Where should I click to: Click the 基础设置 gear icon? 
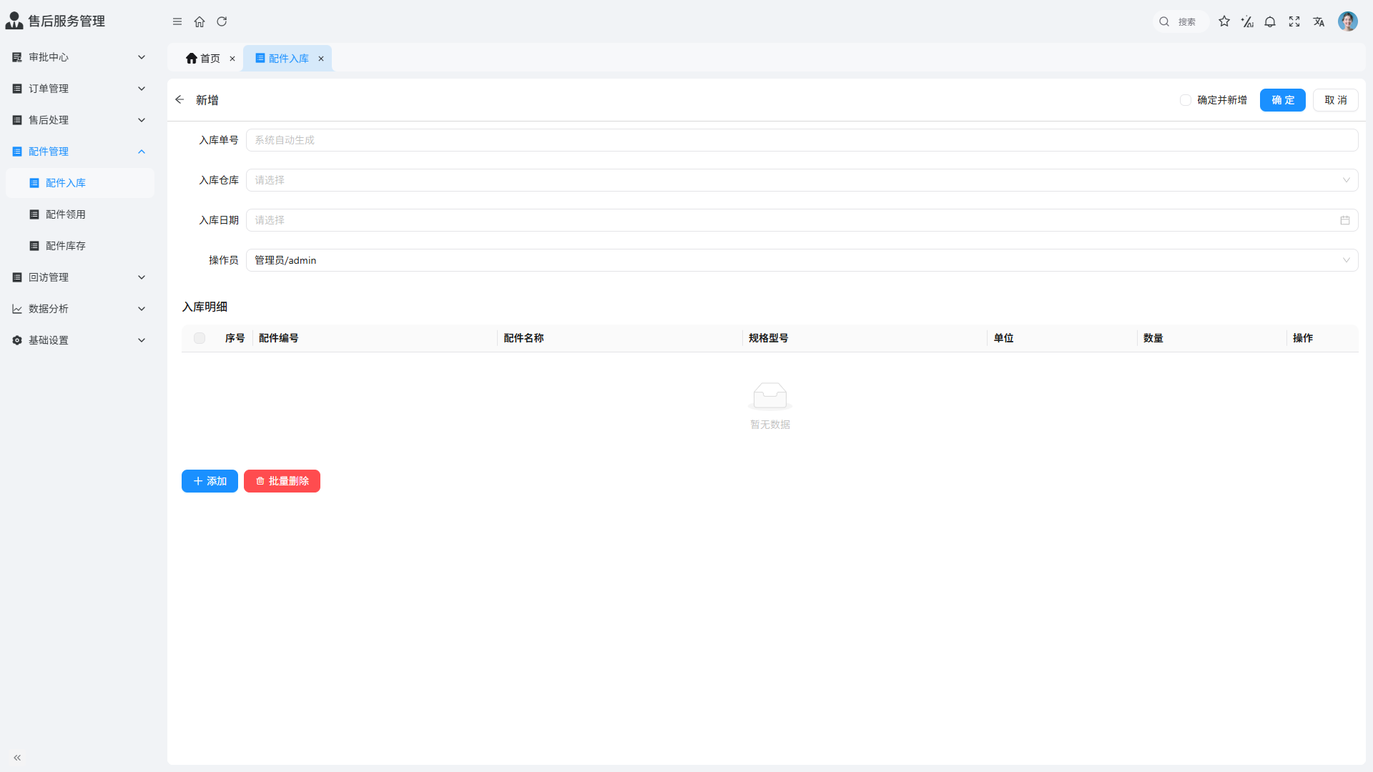click(17, 340)
